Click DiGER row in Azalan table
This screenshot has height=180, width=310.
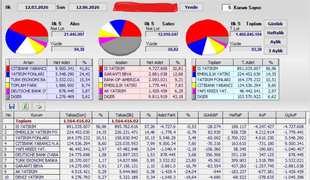pos(142,97)
